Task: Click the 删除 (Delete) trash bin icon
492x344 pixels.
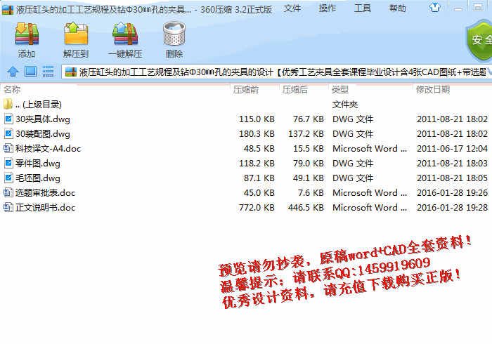Action: tap(174, 33)
